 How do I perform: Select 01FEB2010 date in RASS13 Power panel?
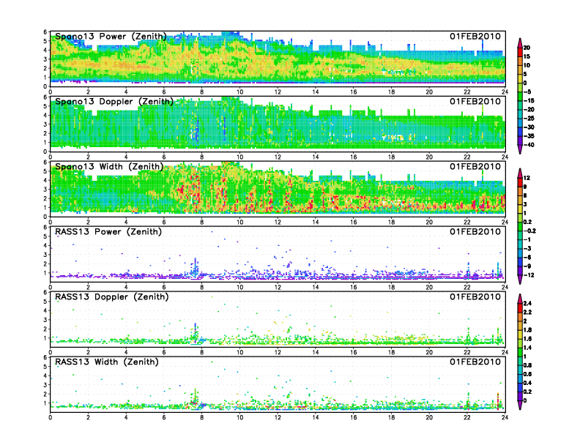(475, 231)
